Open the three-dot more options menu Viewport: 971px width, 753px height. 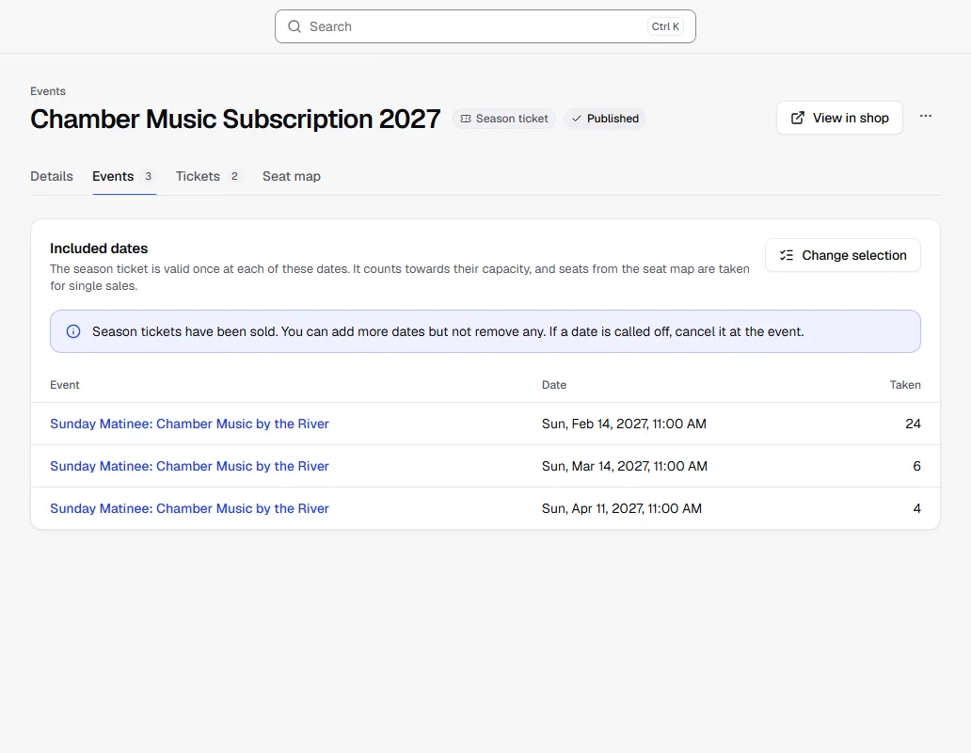[926, 117]
